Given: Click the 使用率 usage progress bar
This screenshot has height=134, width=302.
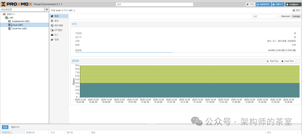Looking at the screenshot, I should (x=185, y=52).
